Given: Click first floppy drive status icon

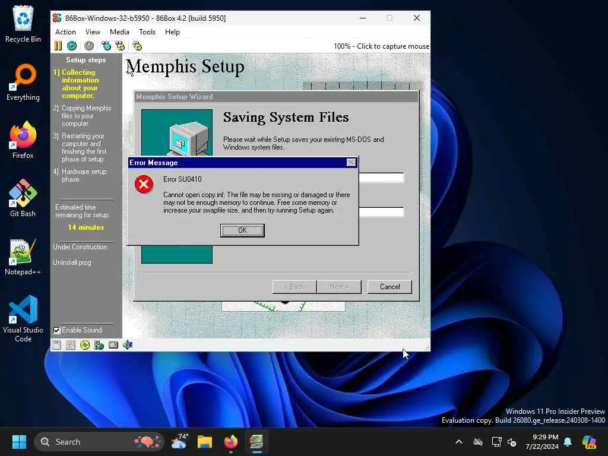Looking at the screenshot, I should (x=56, y=345).
